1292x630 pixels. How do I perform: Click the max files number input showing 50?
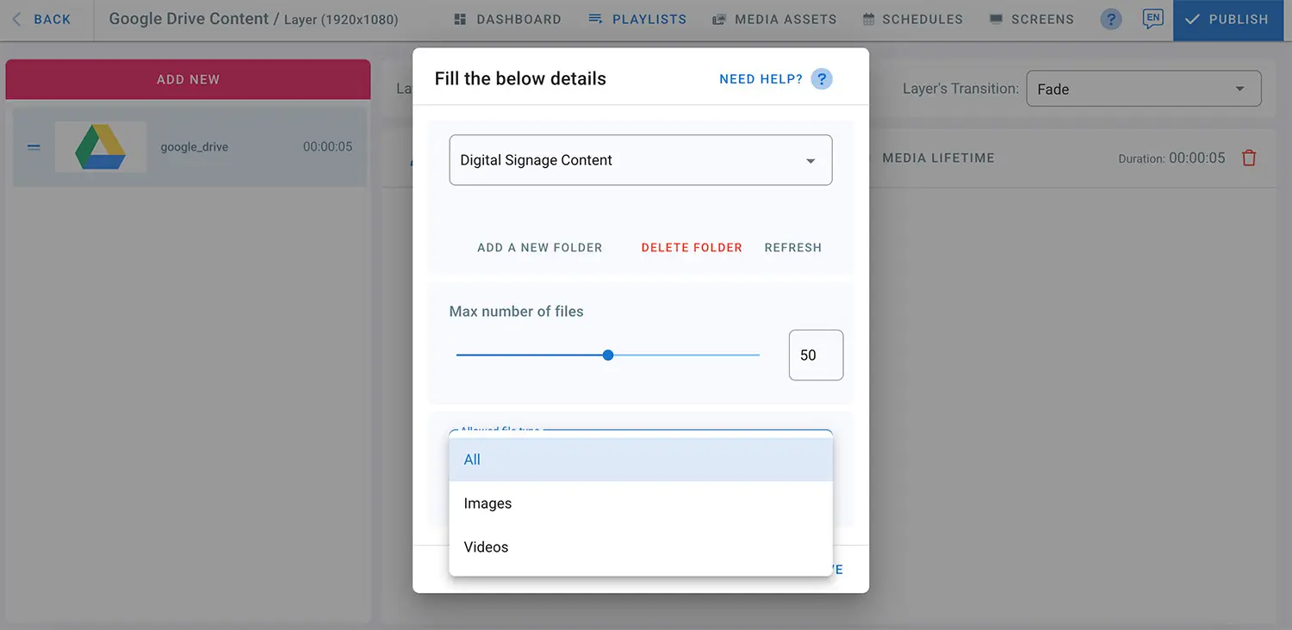tap(815, 355)
